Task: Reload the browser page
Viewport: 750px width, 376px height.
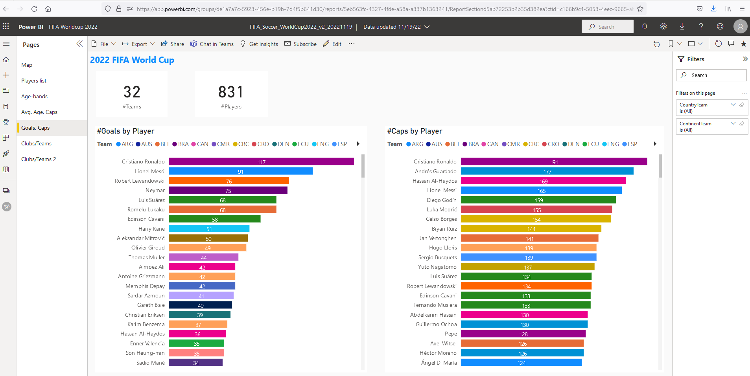Action: [34, 9]
